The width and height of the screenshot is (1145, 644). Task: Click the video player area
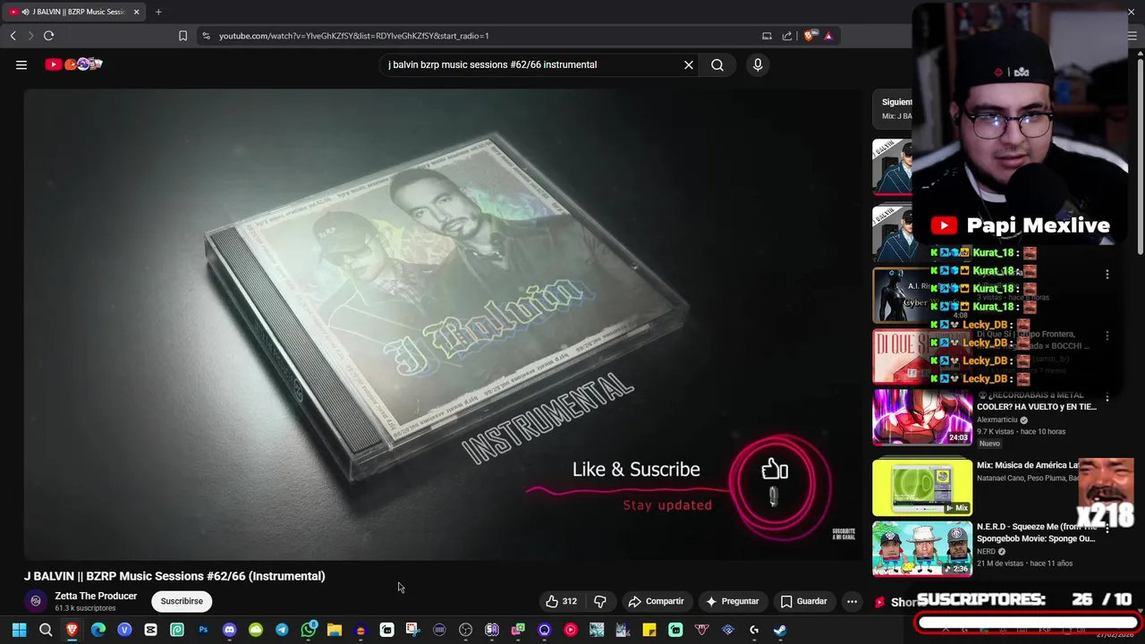tap(443, 324)
